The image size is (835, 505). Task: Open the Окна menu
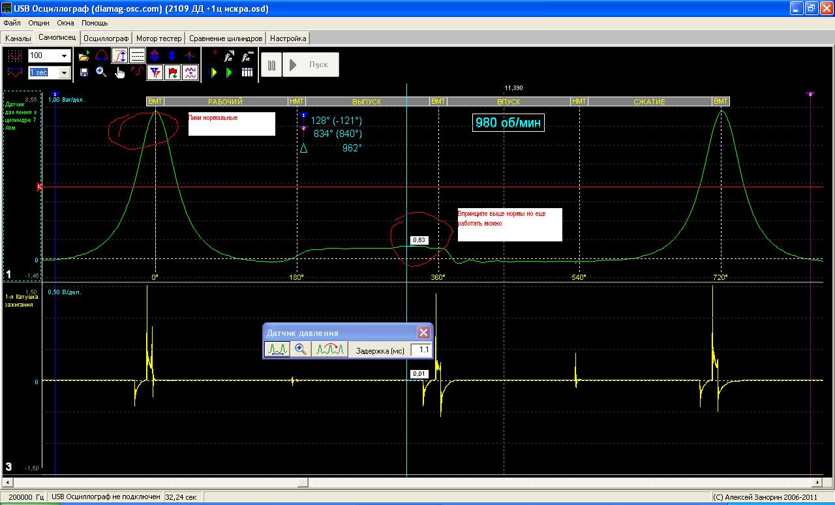click(x=66, y=23)
